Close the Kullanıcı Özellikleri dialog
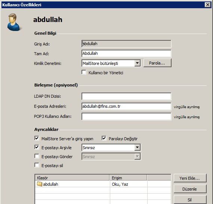The width and height of the screenshot is (213, 204). (x=207, y=5)
